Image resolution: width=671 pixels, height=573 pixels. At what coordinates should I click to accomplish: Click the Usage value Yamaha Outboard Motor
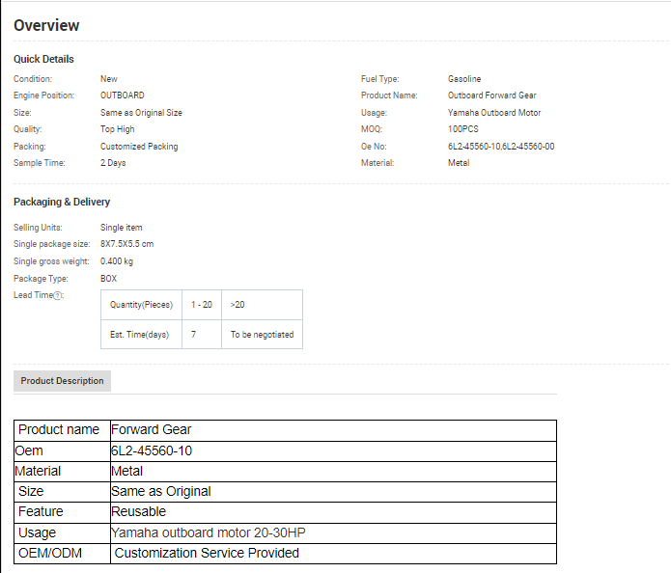click(x=493, y=113)
